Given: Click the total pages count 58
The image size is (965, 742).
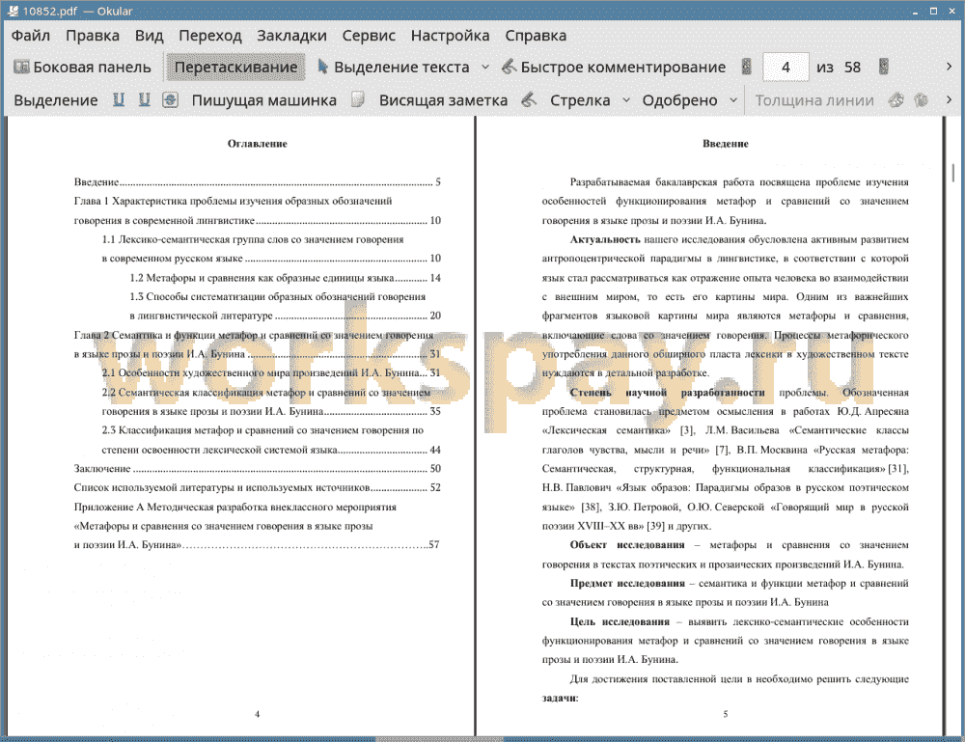Looking at the screenshot, I should coord(852,68).
